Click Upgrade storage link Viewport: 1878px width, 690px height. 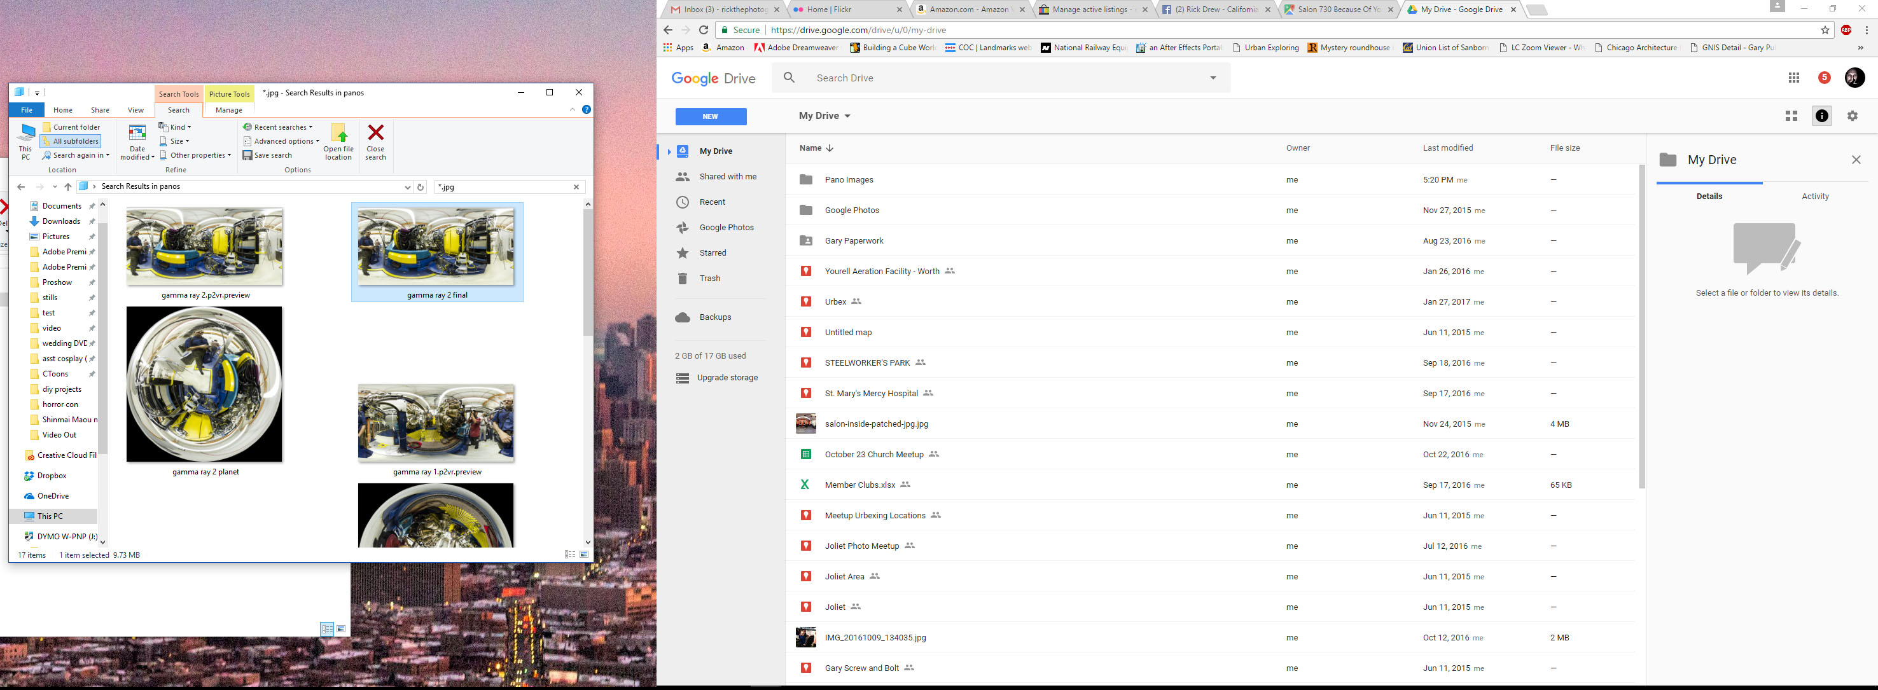click(727, 377)
